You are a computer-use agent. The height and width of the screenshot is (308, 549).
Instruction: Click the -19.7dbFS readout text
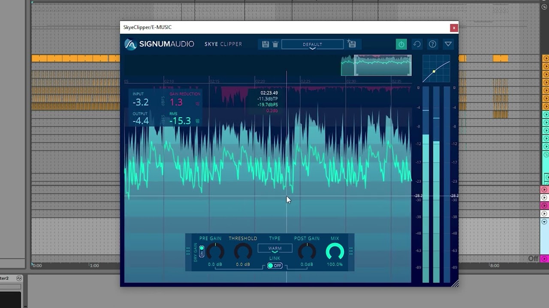268,105
